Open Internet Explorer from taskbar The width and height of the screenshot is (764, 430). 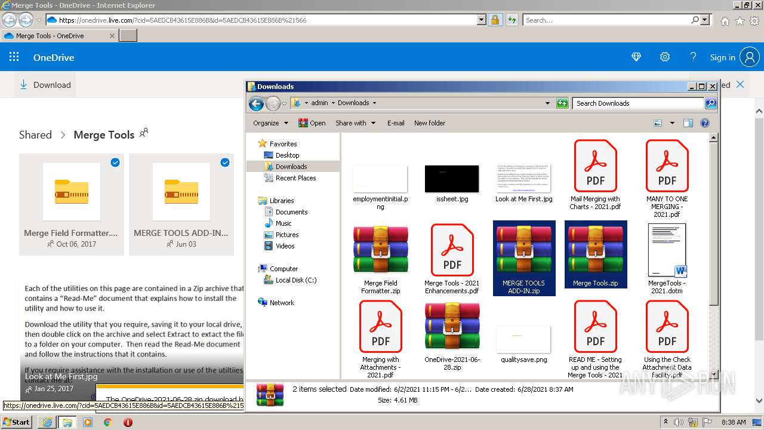pyautogui.click(x=47, y=422)
